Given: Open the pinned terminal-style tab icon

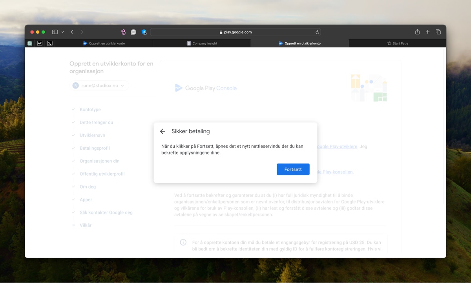Looking at the screenshot, I should 50,44.
